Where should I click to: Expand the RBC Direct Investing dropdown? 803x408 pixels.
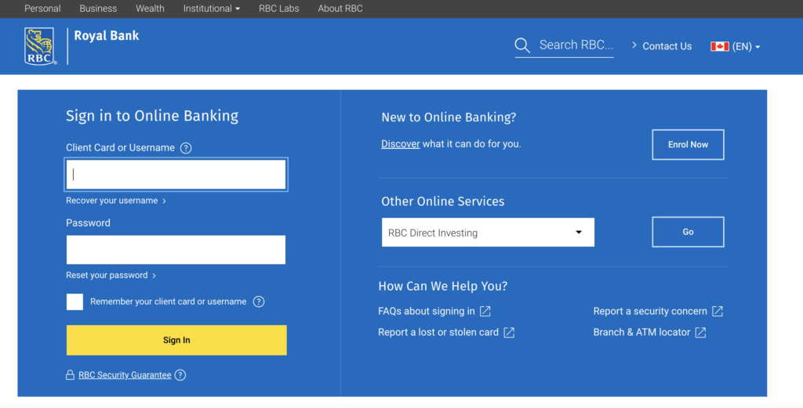point(488,233)
